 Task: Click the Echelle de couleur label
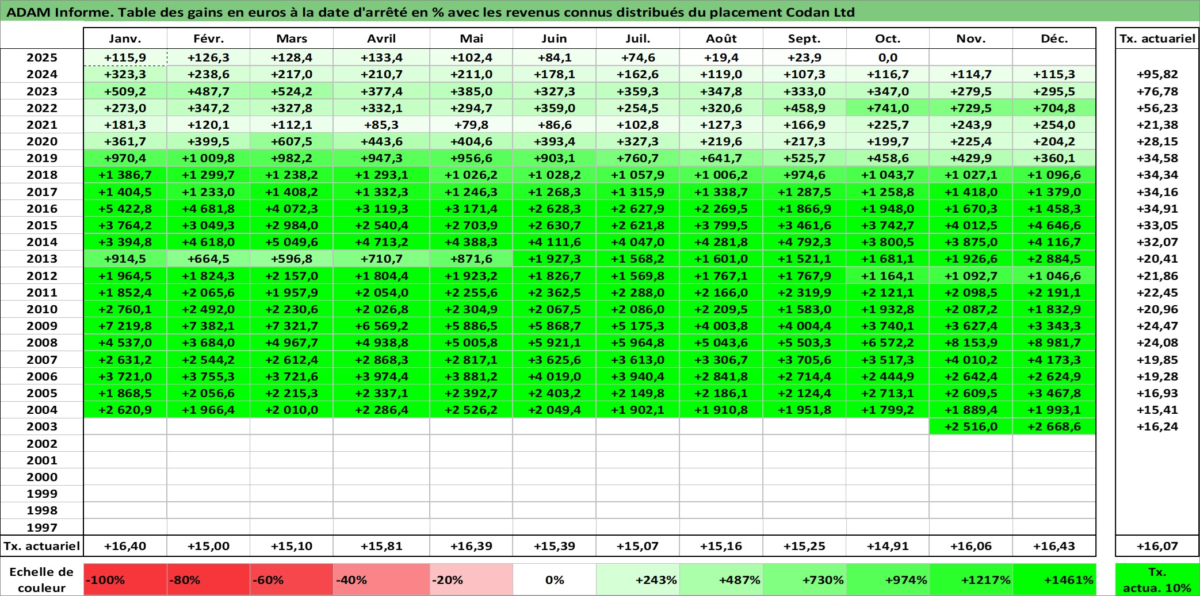click(41, 579)
